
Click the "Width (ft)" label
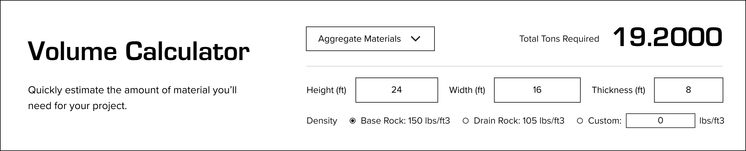tap(467, 90)
